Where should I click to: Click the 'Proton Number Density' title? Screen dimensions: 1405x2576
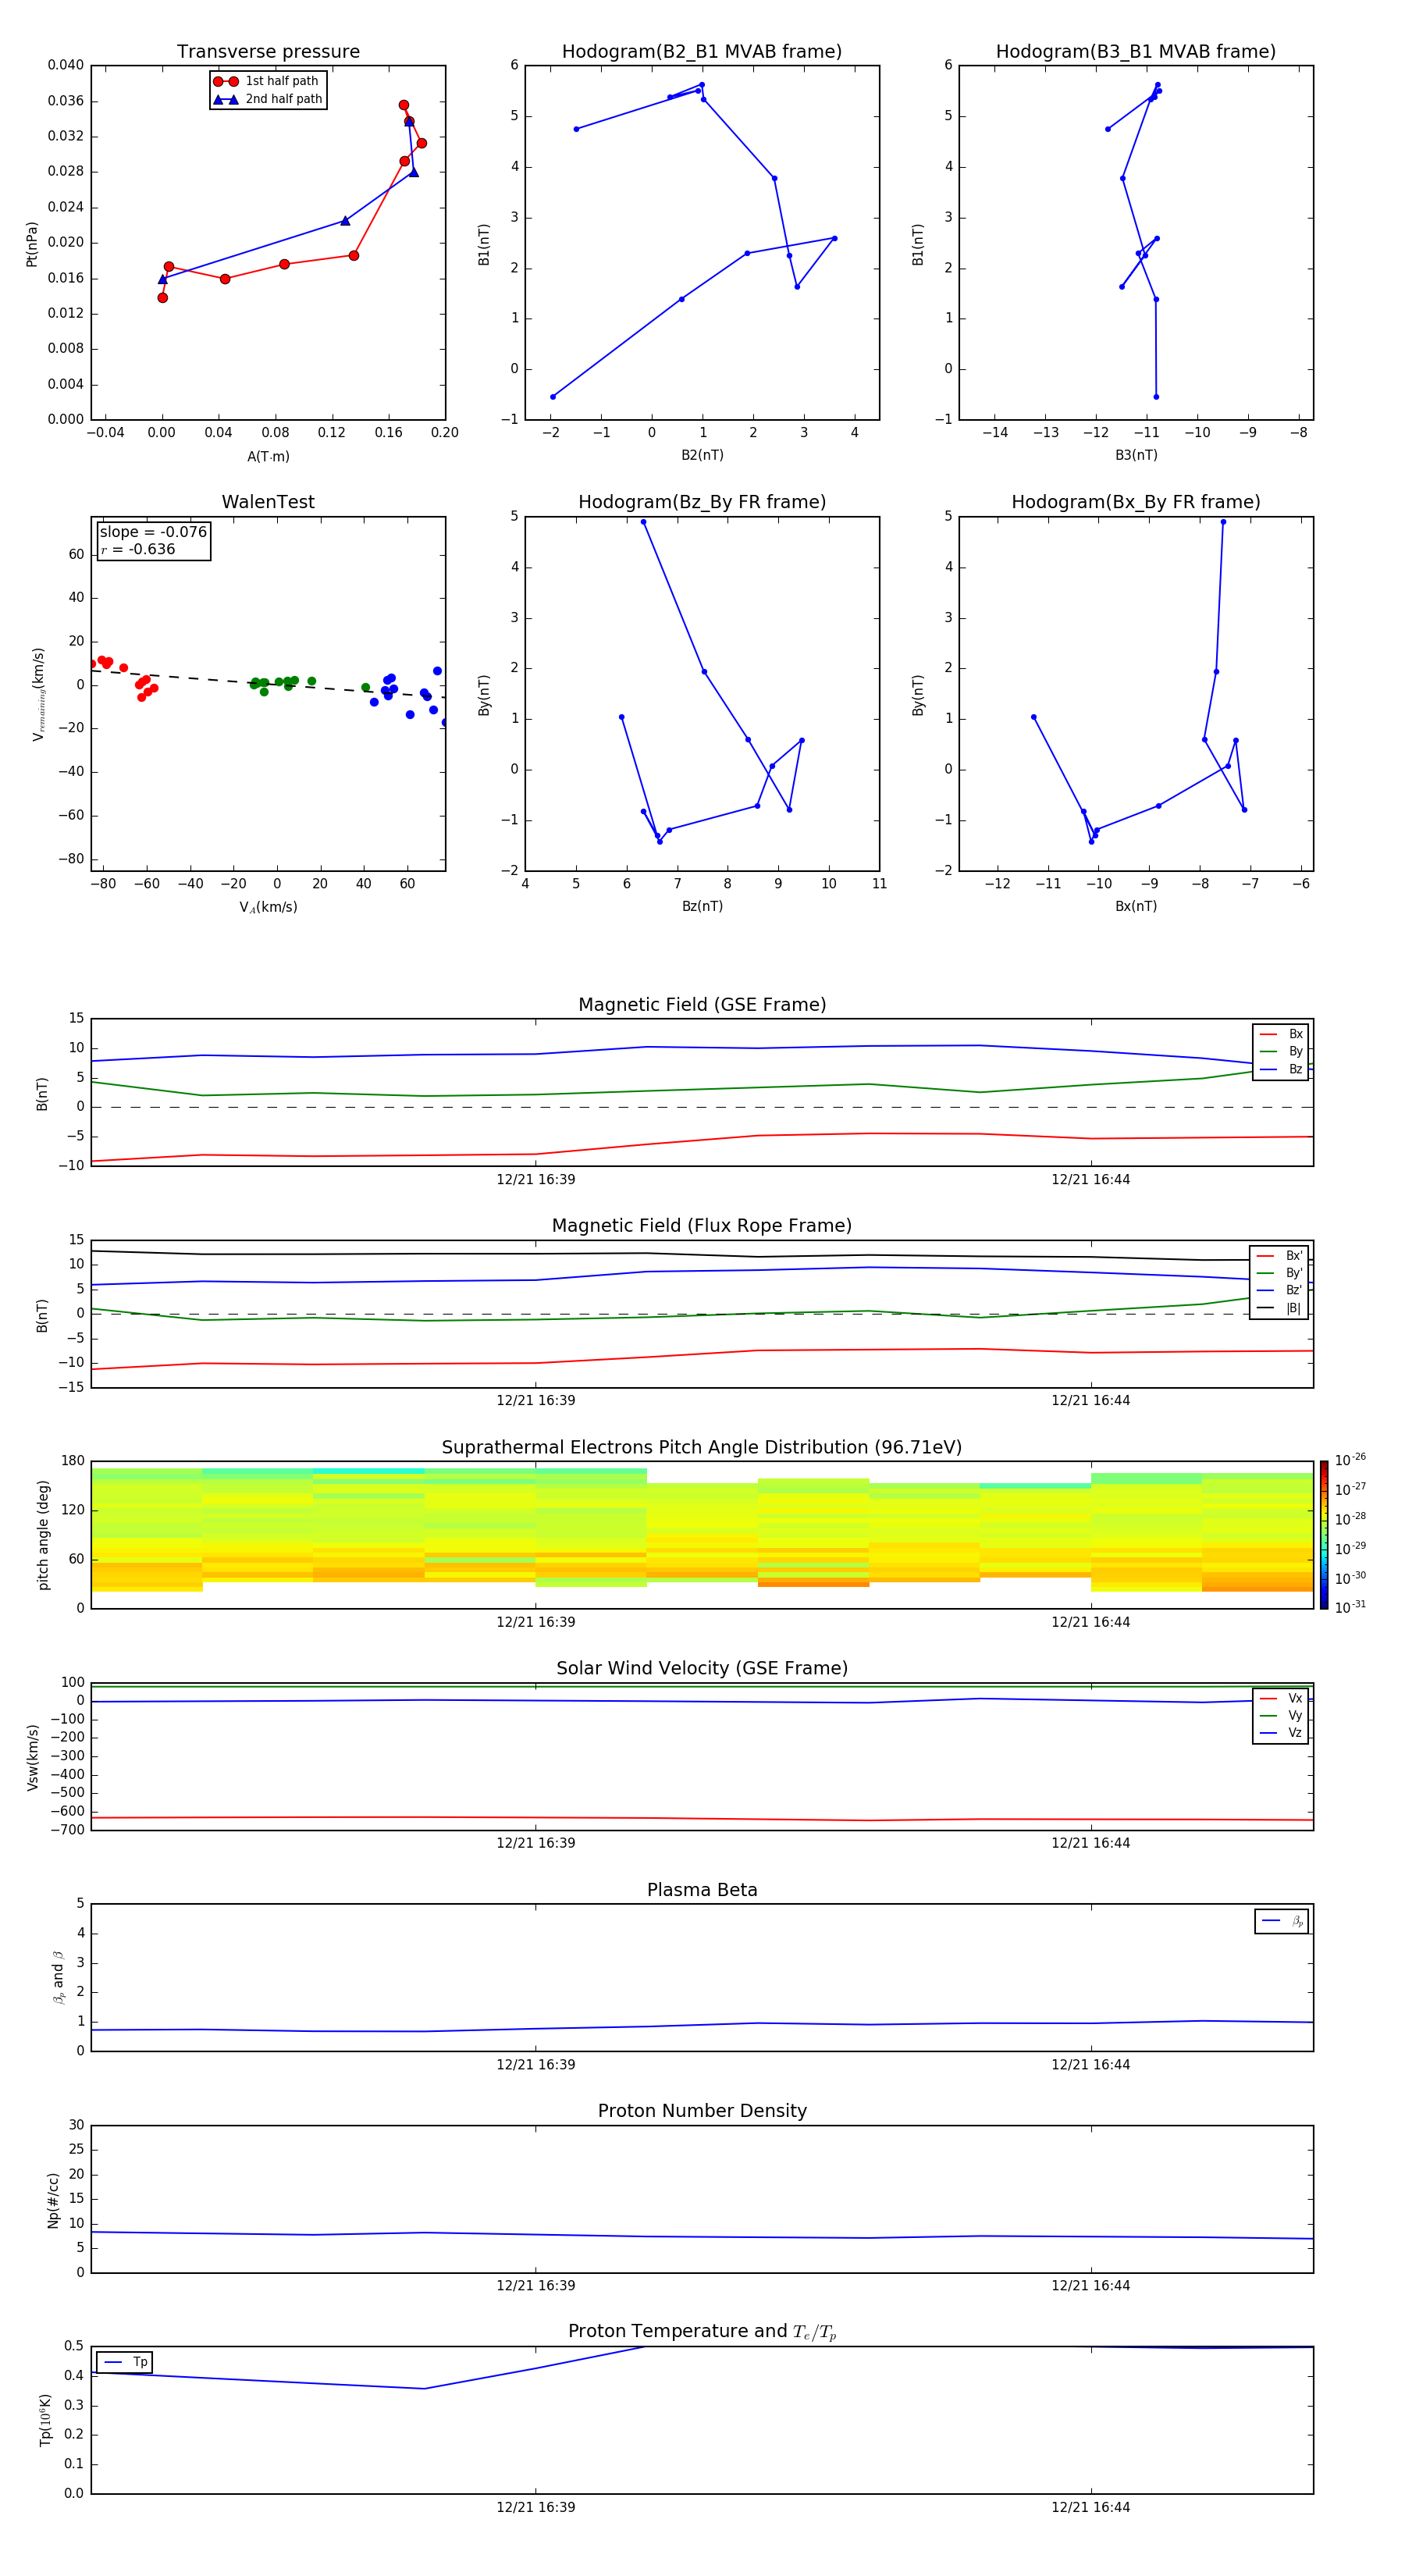(x=702, y=2111)
